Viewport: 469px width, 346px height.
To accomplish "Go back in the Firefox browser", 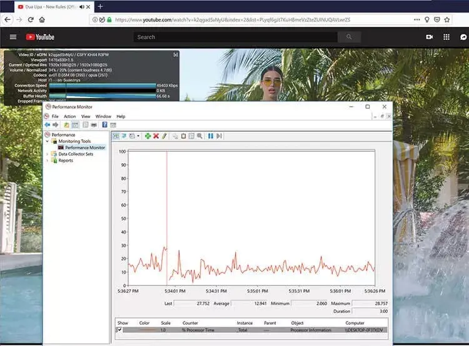I will (x=8, y=20).
